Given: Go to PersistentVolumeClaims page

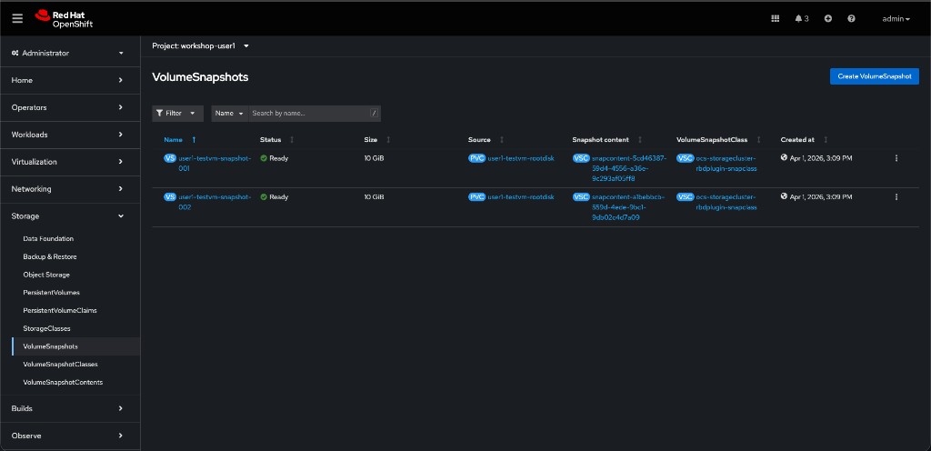Looking at the screenshot, I should tap(60, 310).
